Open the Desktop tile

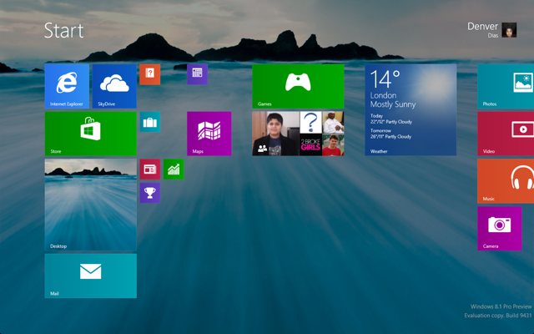pos(91,205)
